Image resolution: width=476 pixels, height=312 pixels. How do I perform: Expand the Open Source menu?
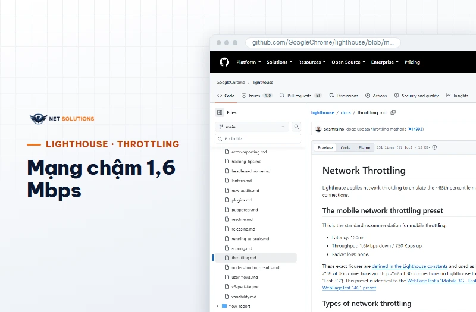pos(348,62)
